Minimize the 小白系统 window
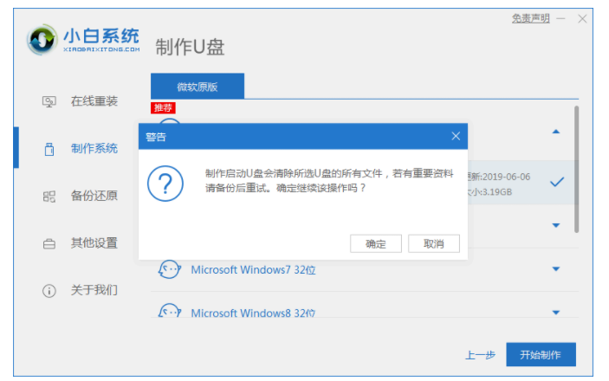The image size is (609, 381). pos(560,19)
